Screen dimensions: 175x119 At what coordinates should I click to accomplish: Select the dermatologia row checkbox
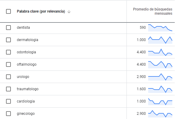[x=8, y=40]
